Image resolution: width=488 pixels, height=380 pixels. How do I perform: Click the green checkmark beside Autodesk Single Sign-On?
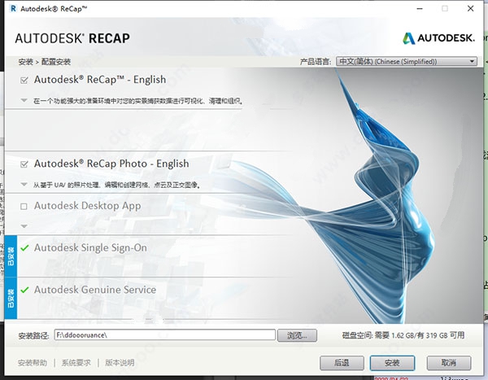(24, 248)
